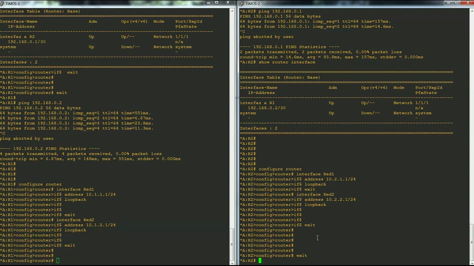The width and height of the screenshot is (474, 266).
Task: Click green cursor at TiMOS-2 *A:R2# prompt
Action: click(260, 261)
